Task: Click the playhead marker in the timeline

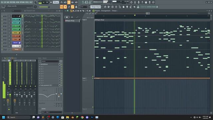Action: point(135,15)
